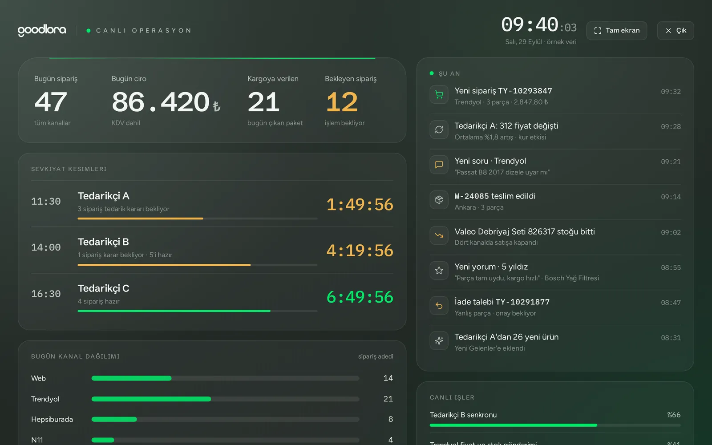Click the shopping cart icon for order TY-10293847

pos(439,94)
